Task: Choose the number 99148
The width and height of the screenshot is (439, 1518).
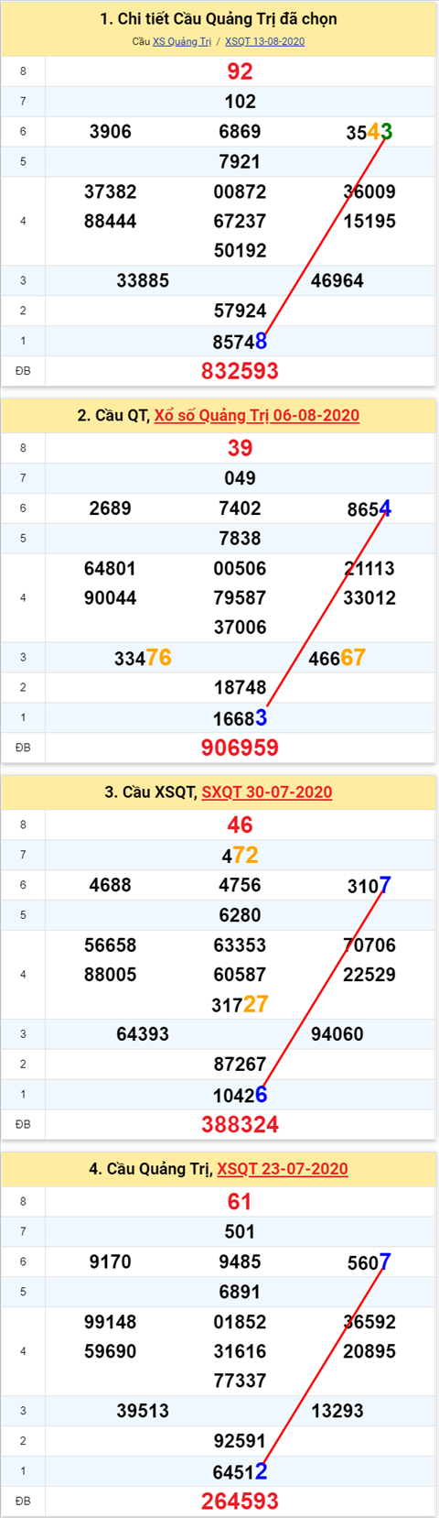Action: tap(111, 1321)
